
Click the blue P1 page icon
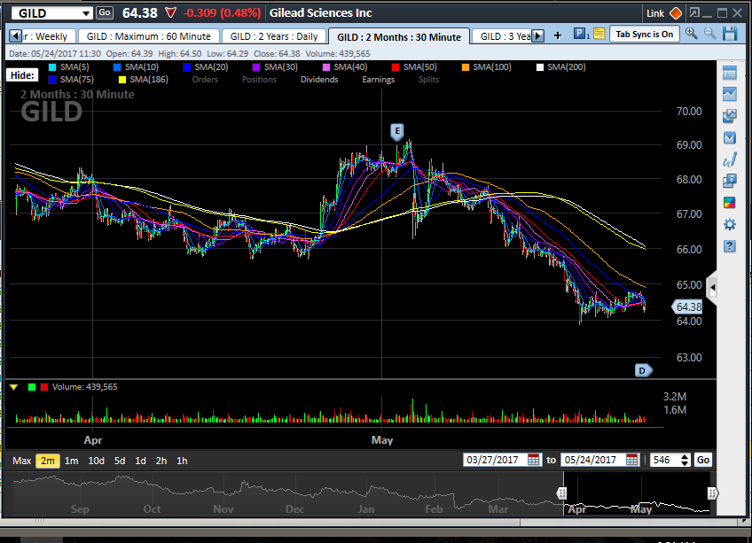pyautogui.click(x=580, y=34)
